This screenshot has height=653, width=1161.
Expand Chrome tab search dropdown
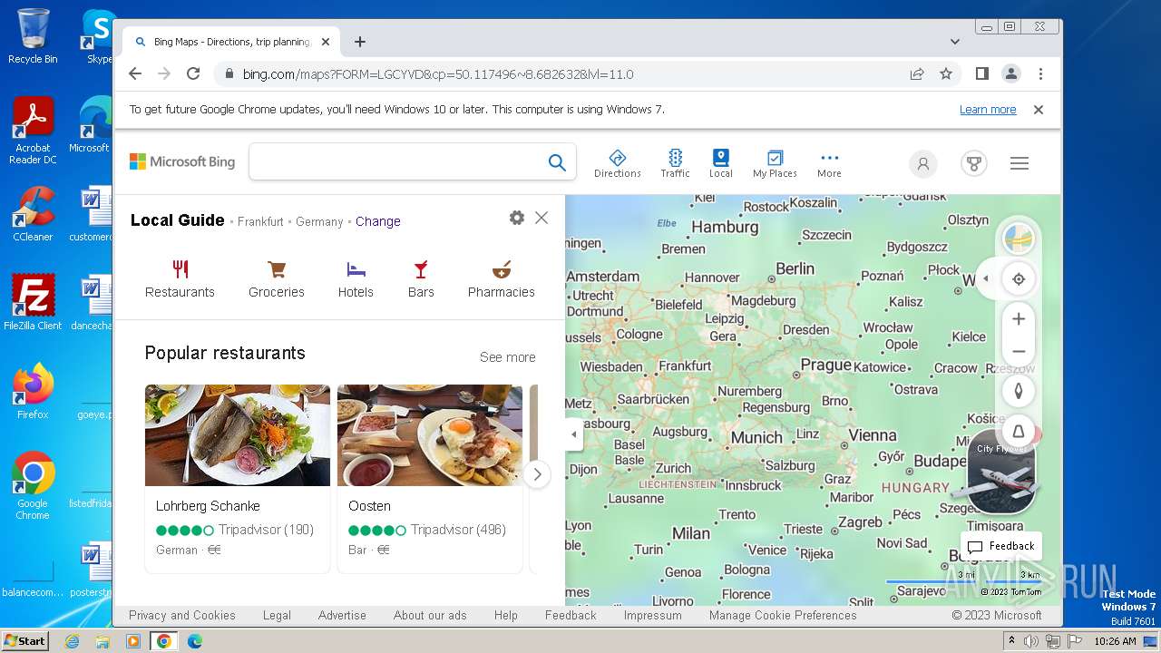(x=955, y=42)
